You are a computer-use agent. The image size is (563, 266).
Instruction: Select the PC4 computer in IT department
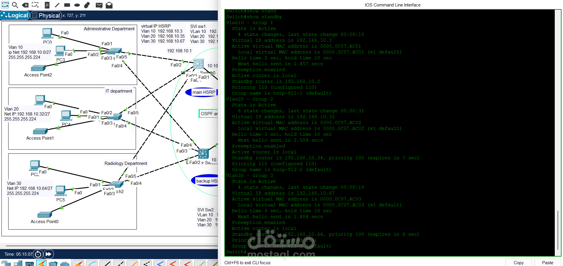click(x=66, y=116)
